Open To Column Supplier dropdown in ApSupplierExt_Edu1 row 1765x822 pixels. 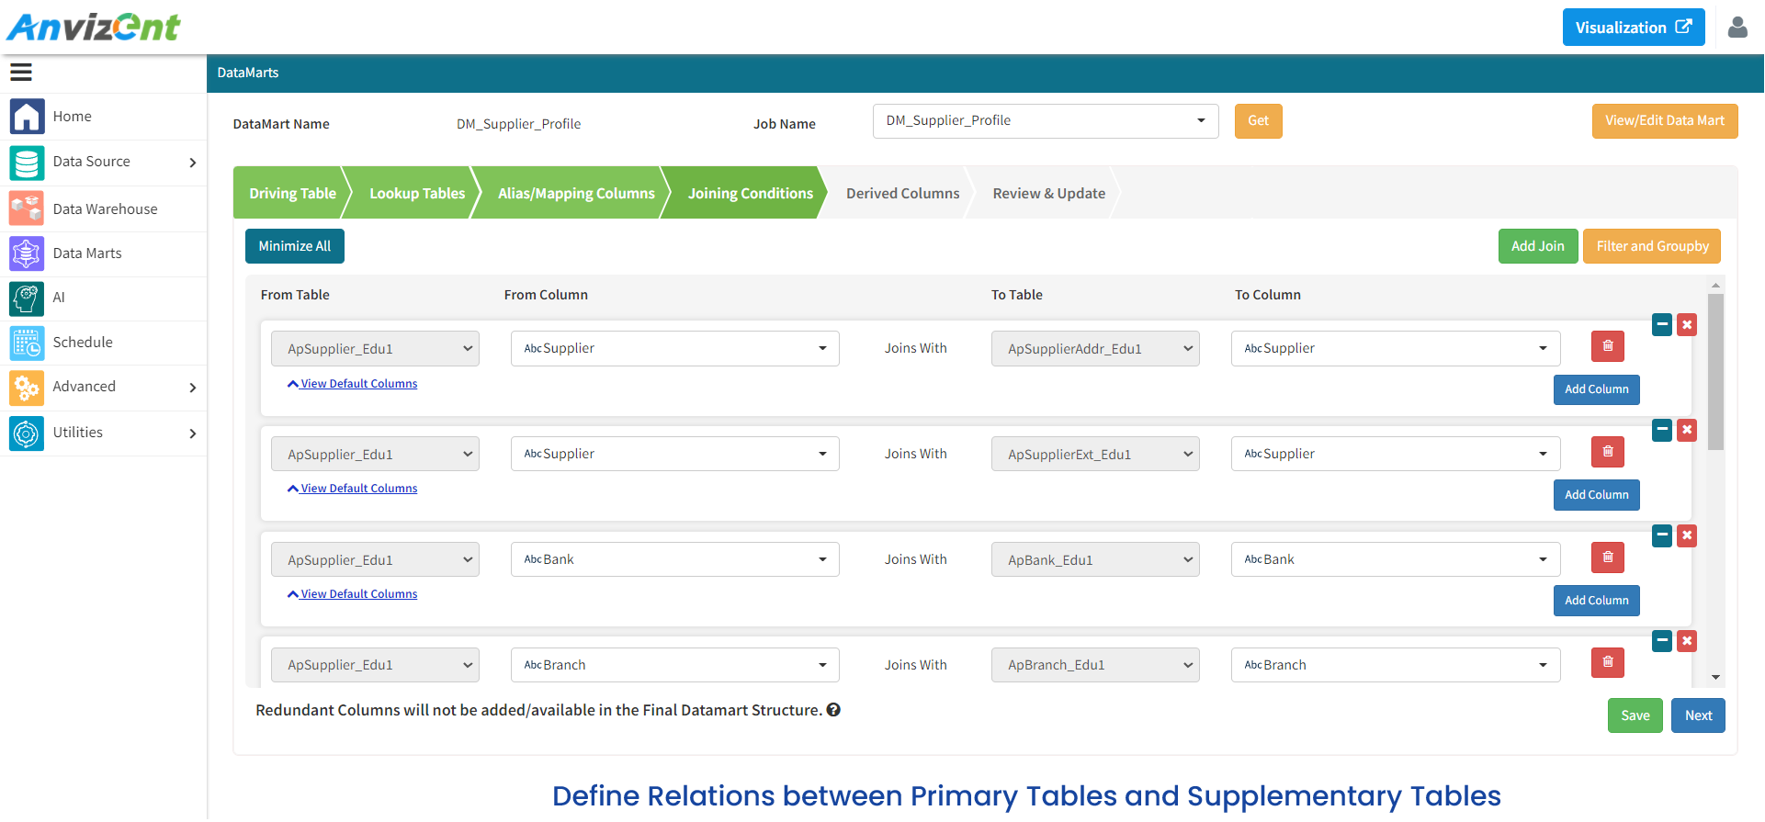coord(1396,454)
